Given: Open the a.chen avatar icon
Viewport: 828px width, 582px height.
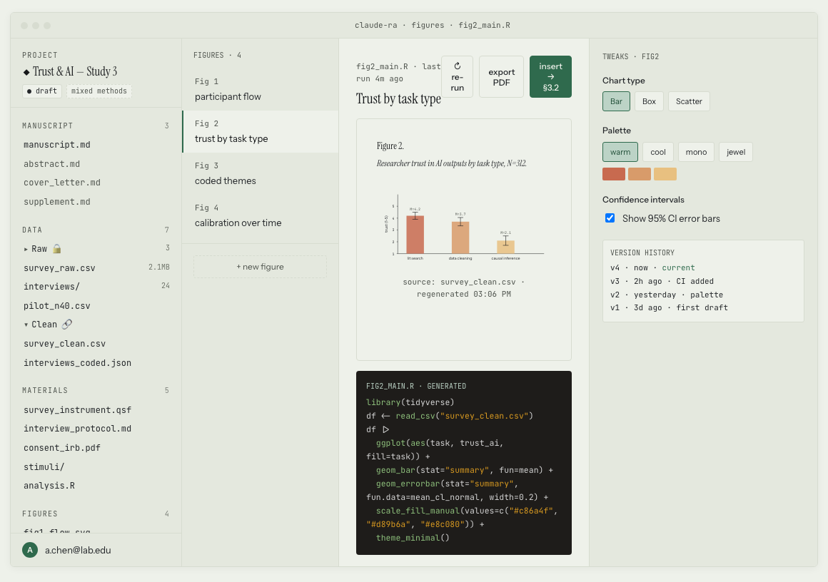Looking at the screenshot, I should [29, 551].
